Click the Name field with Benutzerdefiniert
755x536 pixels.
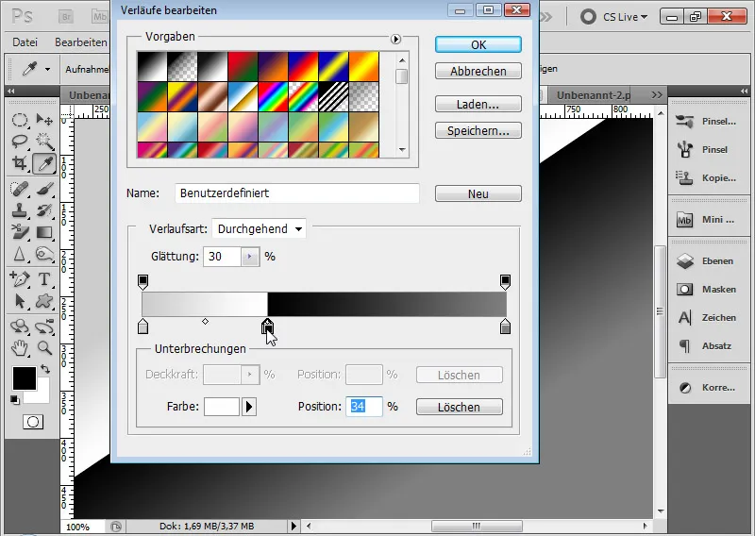(x=297, y=193)
